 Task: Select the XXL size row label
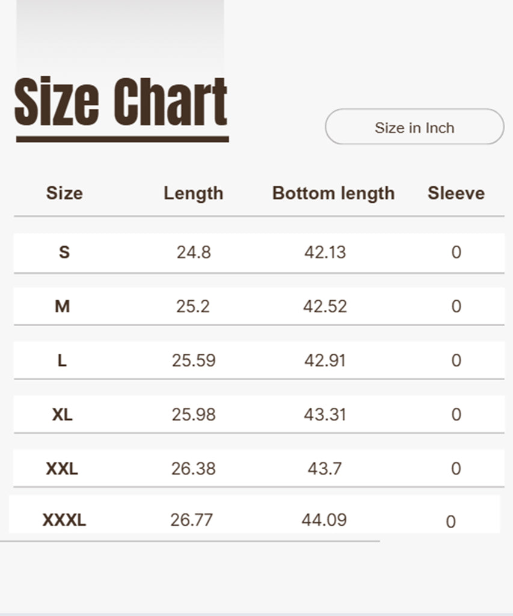62,469
